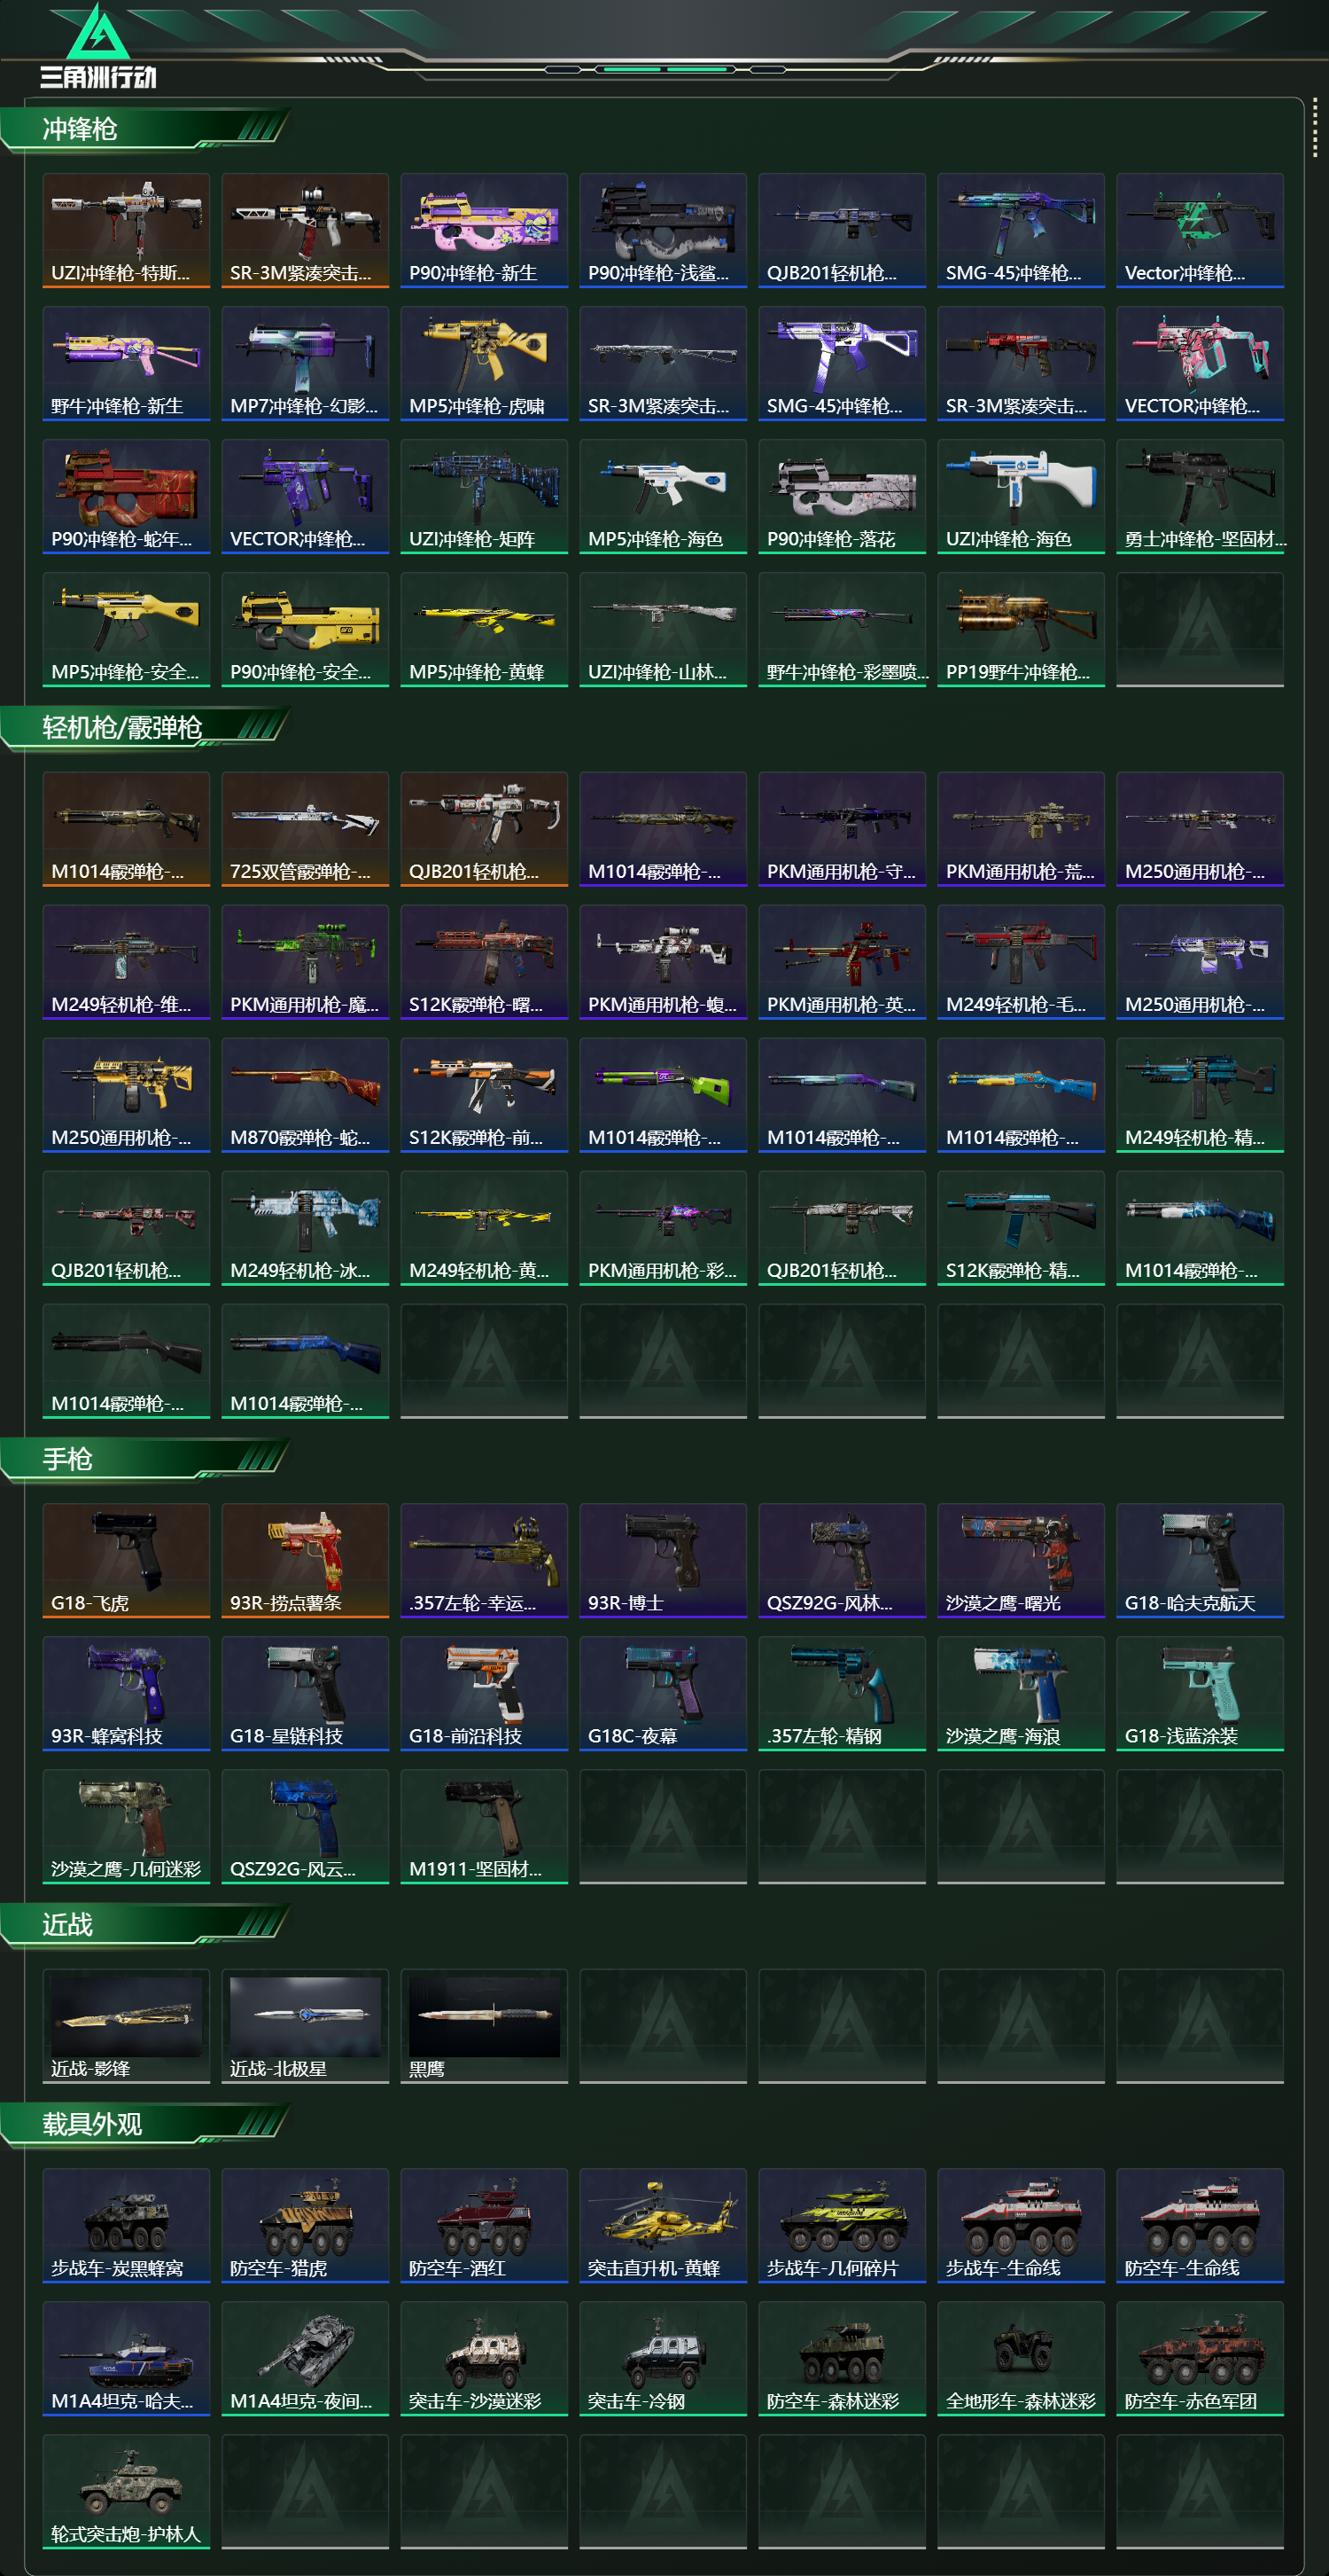Screen dimensions: 1329x2576
Task: Choose the PP19野牛冲锋枪 golden skin
Action: tap(1021, 629)
